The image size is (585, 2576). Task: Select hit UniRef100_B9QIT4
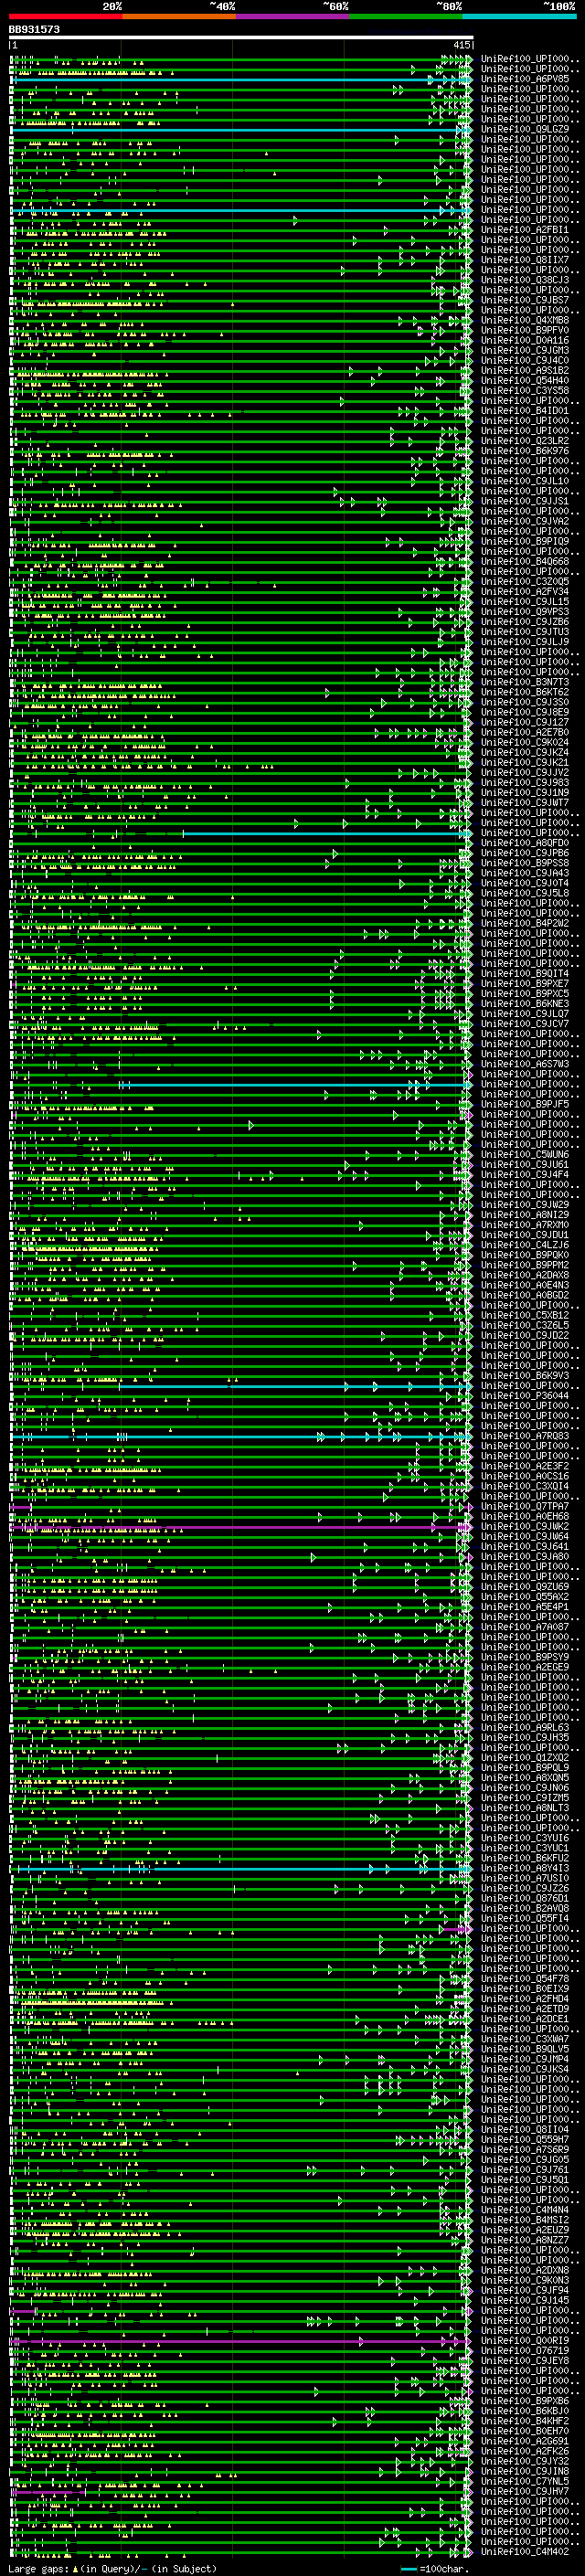(525, 973)
